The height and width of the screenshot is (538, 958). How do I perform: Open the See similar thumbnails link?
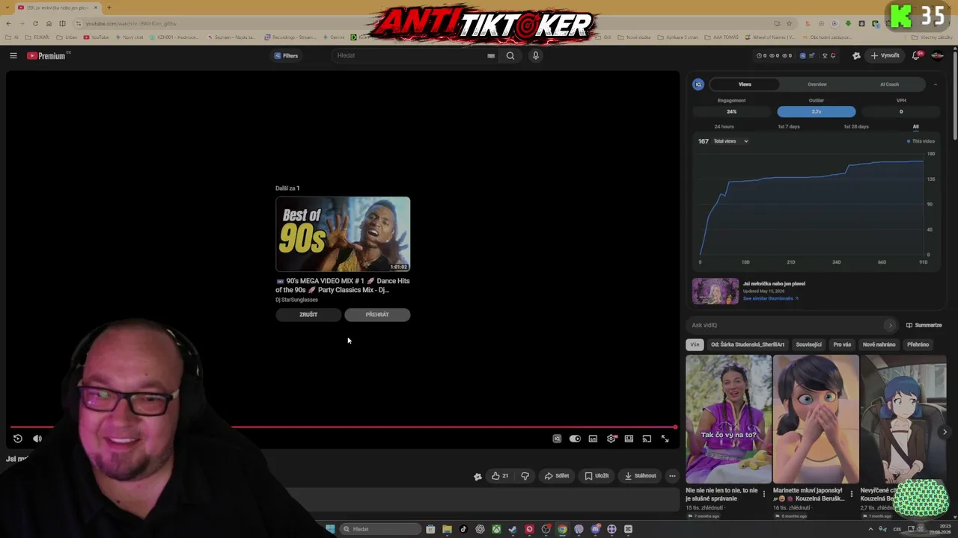point(770,298)
